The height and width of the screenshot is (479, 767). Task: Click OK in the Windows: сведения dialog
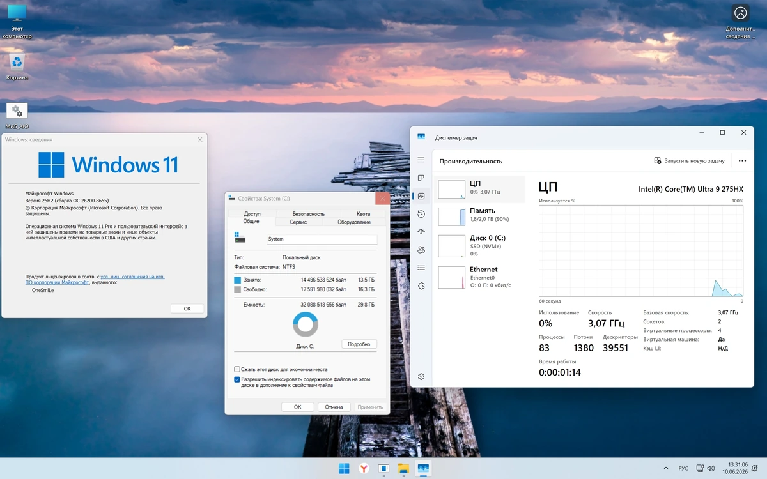point(187,308)
